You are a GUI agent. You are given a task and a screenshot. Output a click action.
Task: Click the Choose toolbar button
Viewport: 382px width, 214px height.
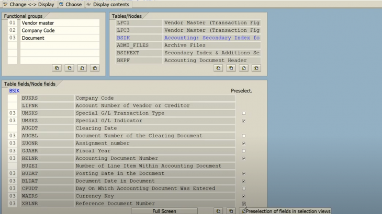70,4
